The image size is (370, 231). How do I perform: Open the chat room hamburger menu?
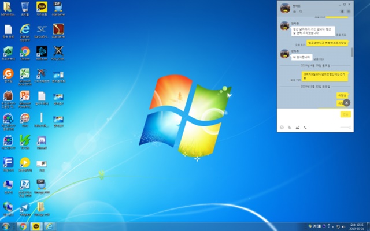(349, 12)
